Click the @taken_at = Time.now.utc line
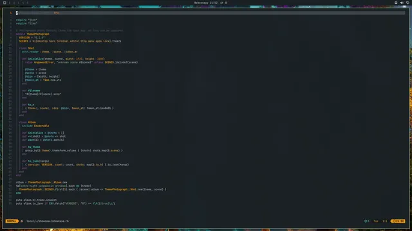The height and width of the screenshot is (231, 412). coord(43,80)
